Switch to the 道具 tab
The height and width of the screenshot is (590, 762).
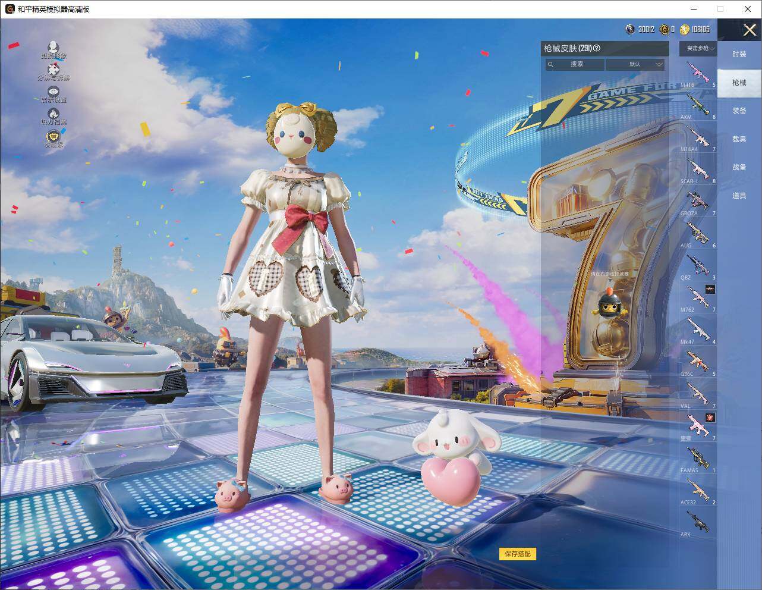coord(739,196)
